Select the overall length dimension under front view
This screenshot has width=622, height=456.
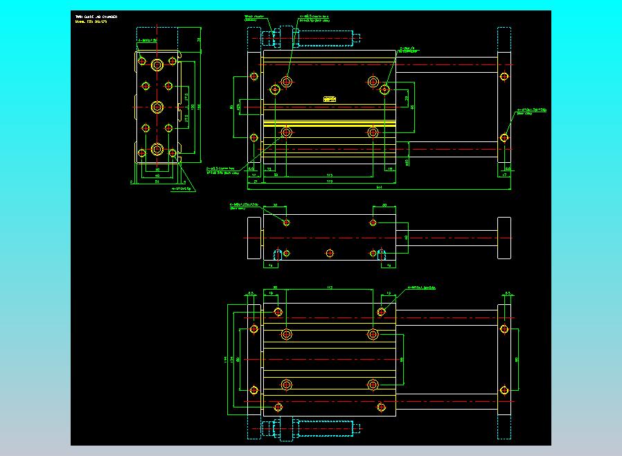coord(380,187)
